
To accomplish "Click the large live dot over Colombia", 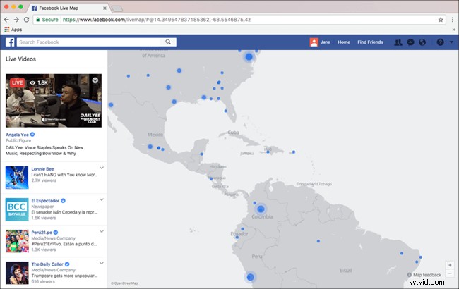I will tap(261, 209).
